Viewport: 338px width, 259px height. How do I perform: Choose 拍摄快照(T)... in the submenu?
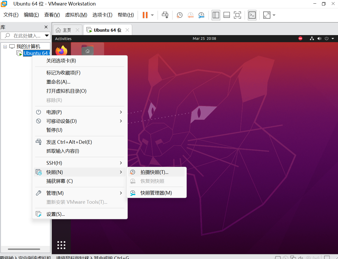(x=157, y=172)
